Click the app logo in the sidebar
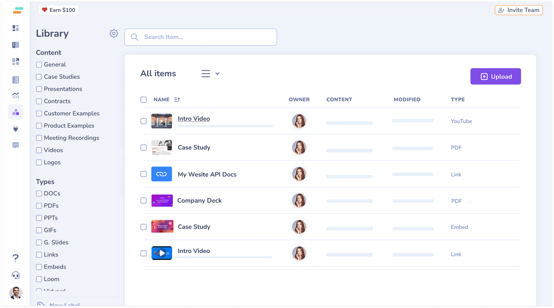Image resolution: width=554 pixels, height=308 pixels. pos(18,10)
